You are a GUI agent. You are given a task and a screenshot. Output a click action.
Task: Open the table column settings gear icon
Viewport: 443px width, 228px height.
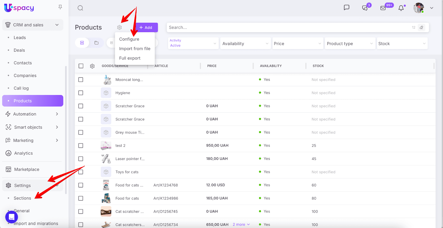coord(92,66)
